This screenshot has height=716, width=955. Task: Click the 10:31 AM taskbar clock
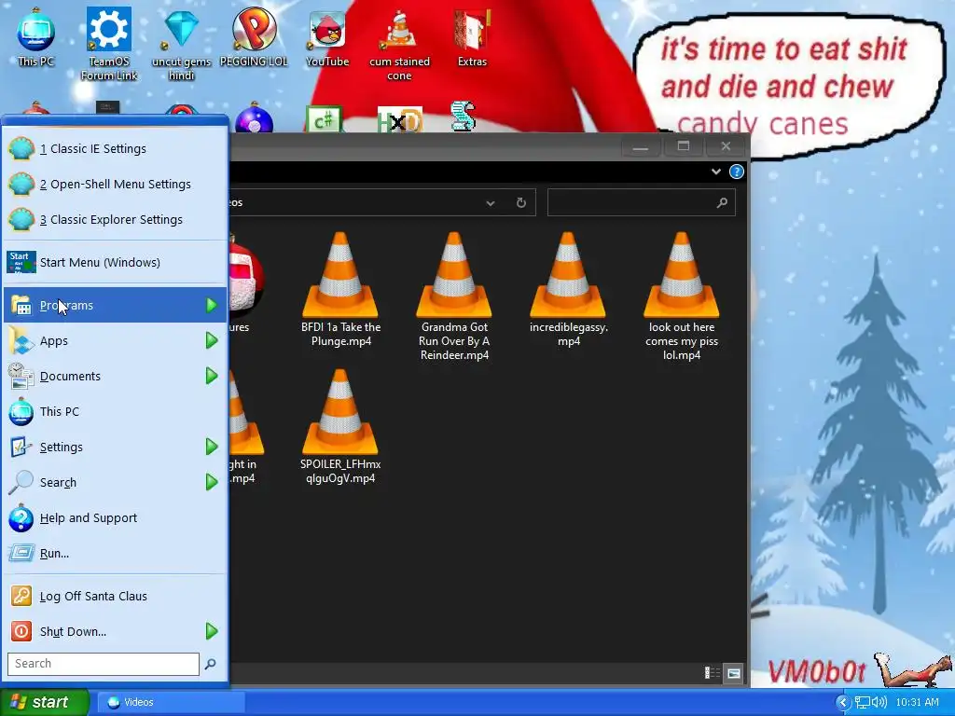click(x=918, y=702)
